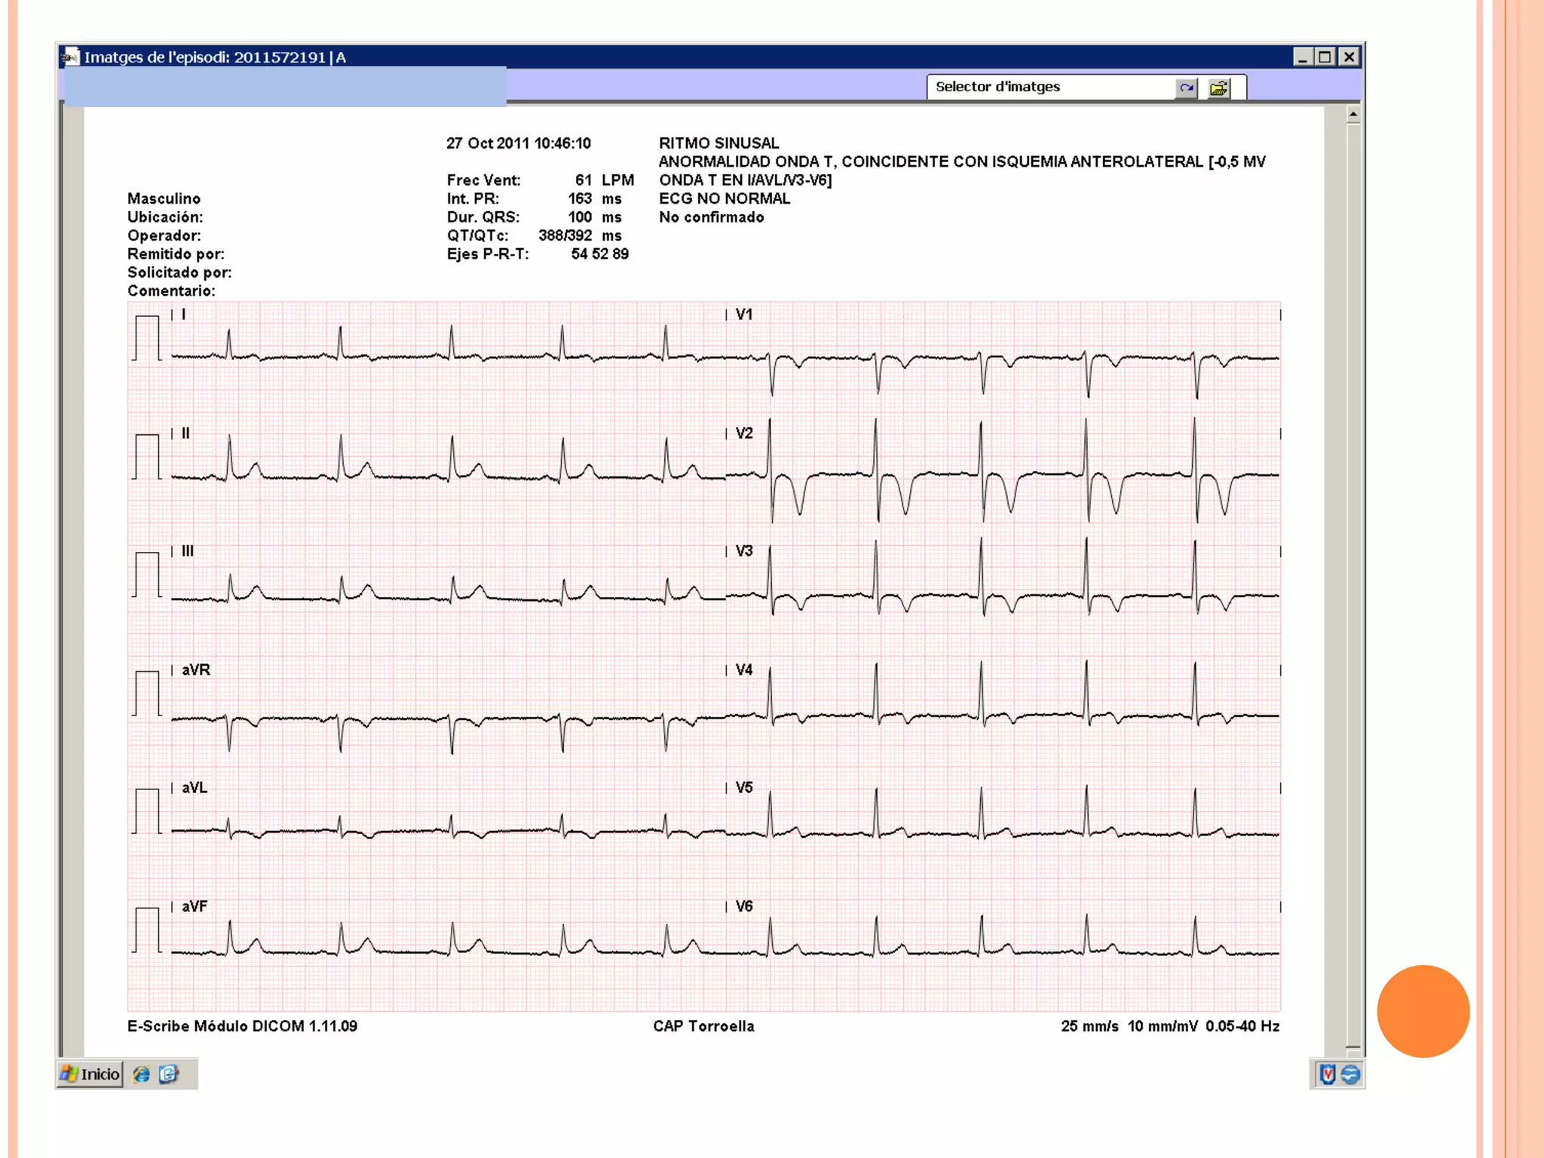Click the QT/QTc value '388/392'
The width and height of the screenshot is (1544, 1158).
coord(565,236)
